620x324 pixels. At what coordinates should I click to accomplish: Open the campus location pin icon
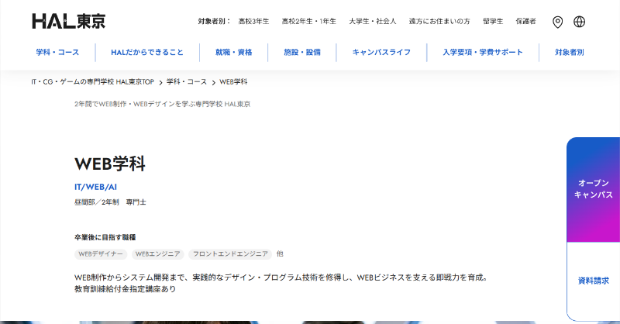[557, 22]
